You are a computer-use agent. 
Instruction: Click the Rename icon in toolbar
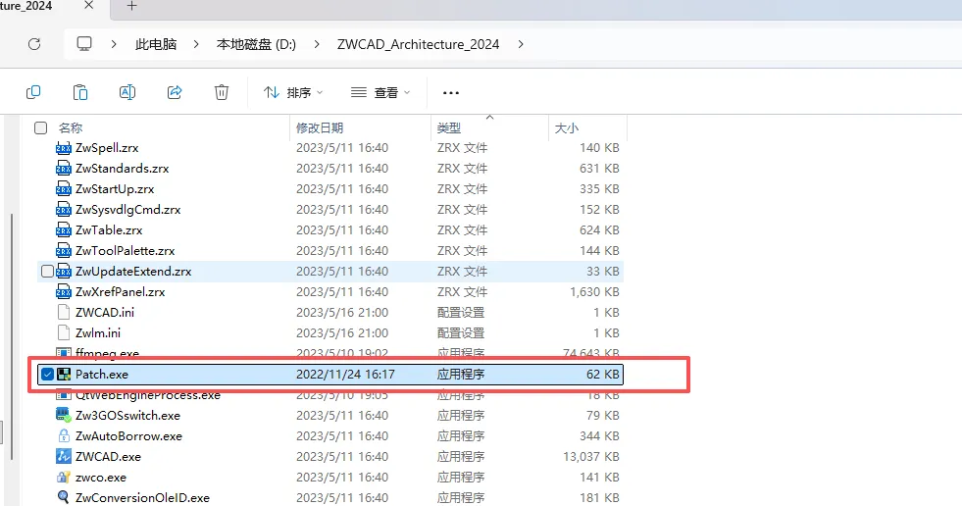pyautogui.click(x=127, y=92)
